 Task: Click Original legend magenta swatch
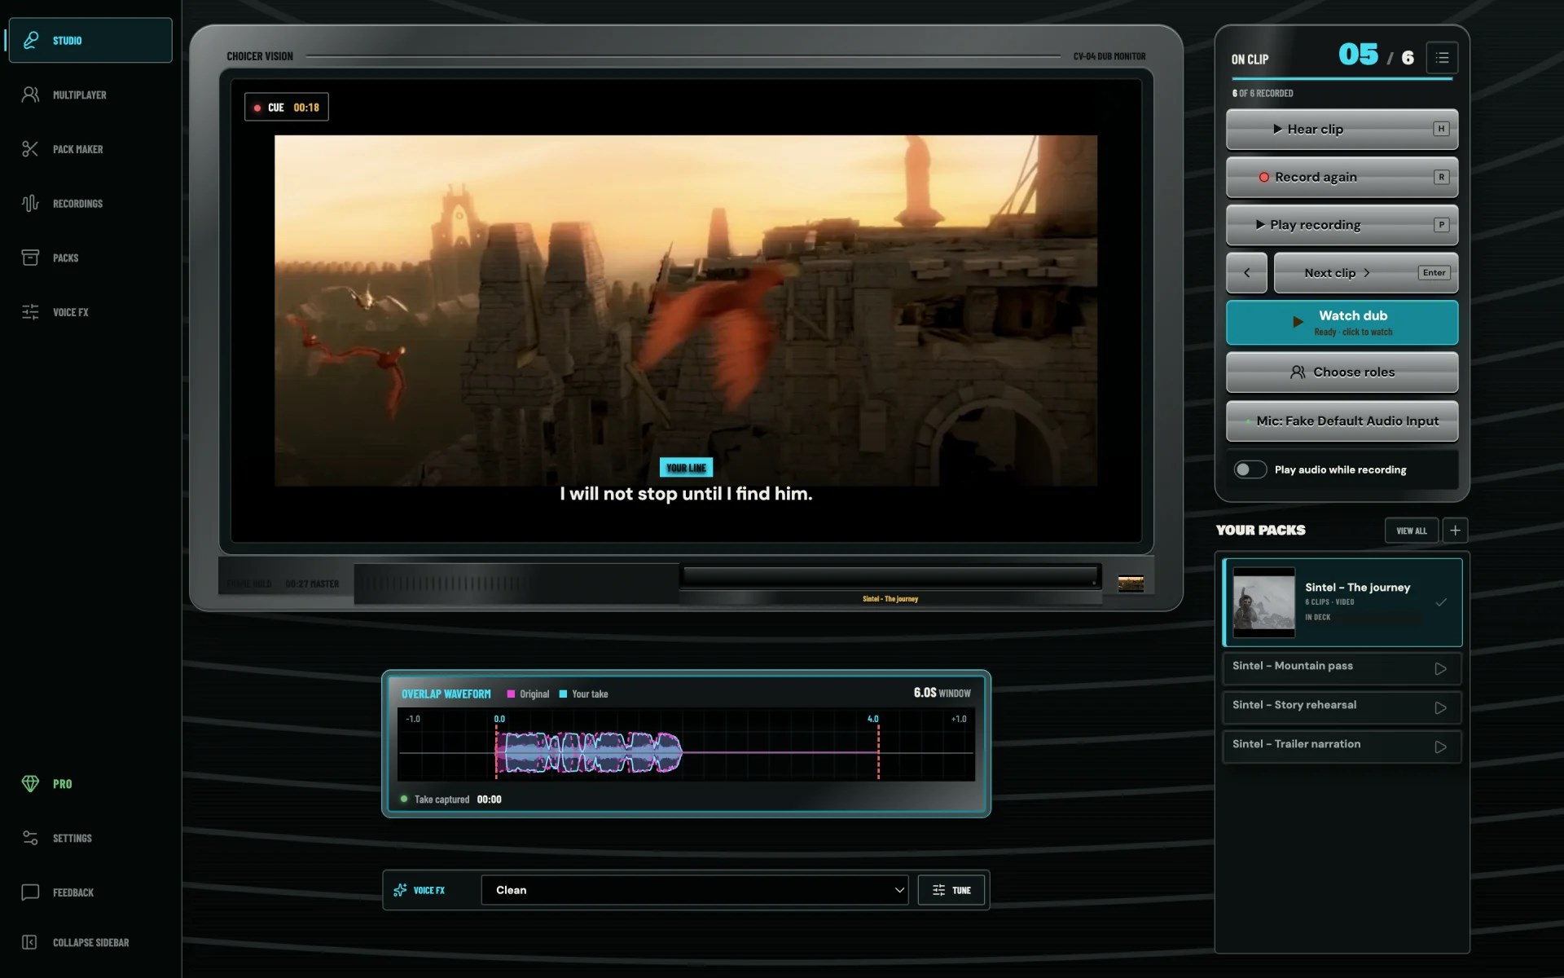[x=511, y=694]
